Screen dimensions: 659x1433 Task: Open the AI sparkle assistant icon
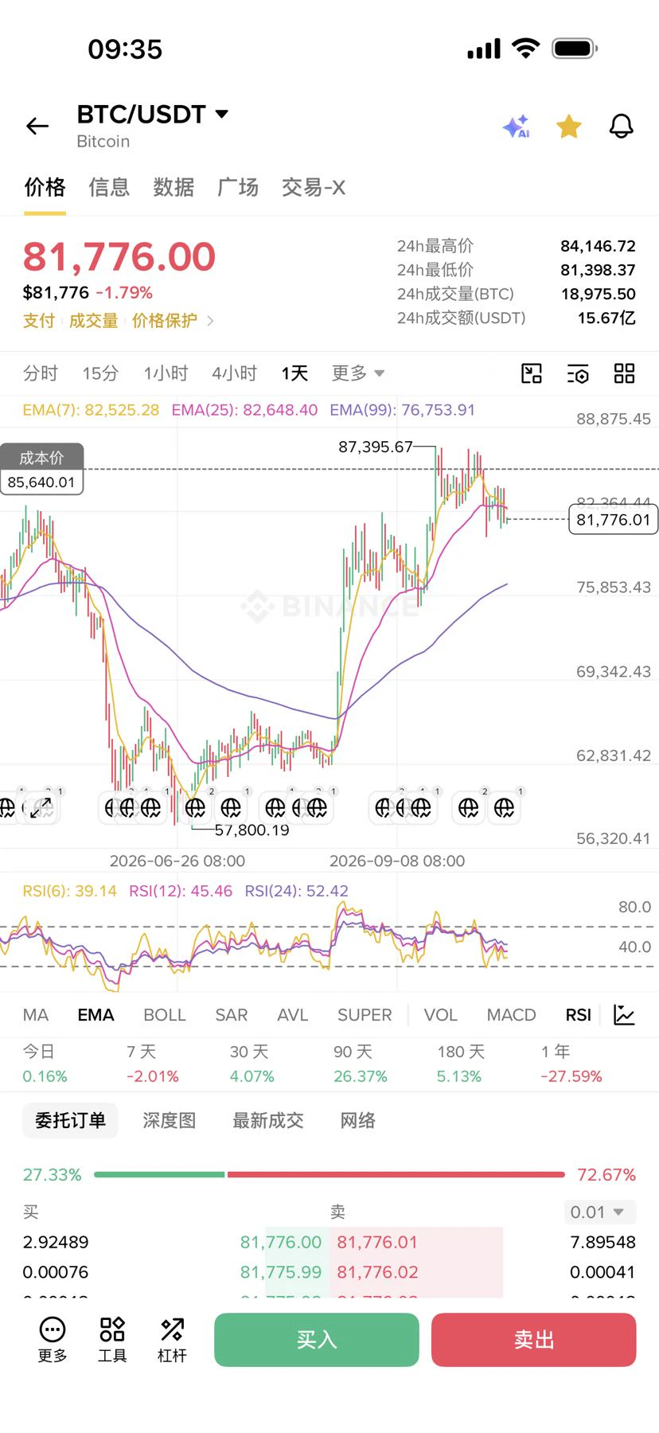[516, 127]
